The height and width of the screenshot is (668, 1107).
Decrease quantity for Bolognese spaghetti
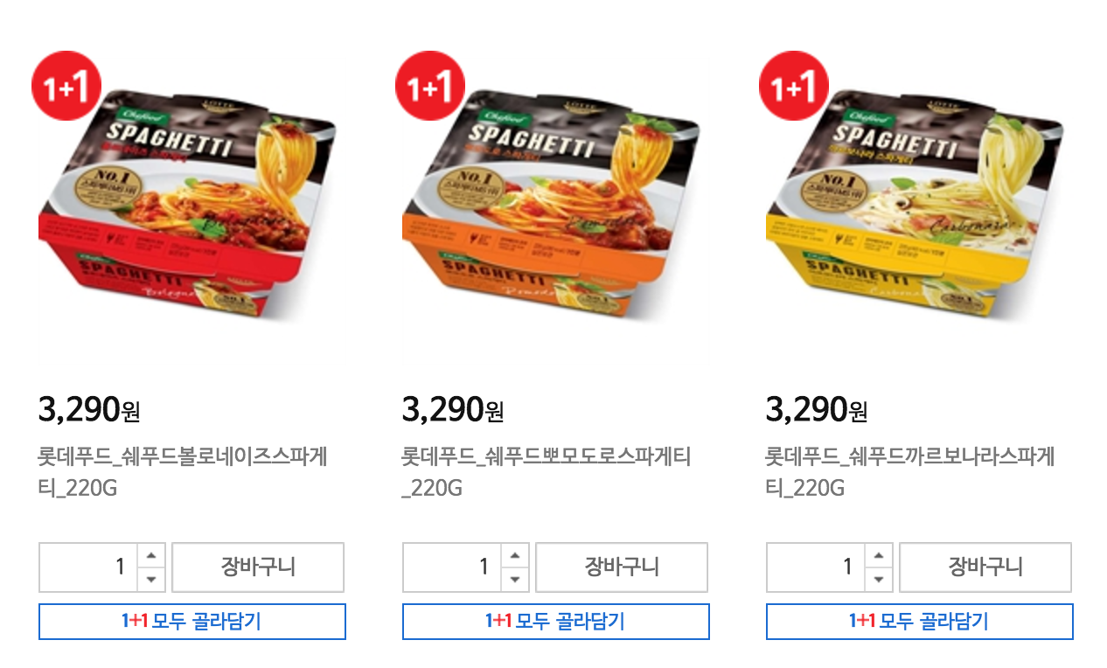[152, 579]
